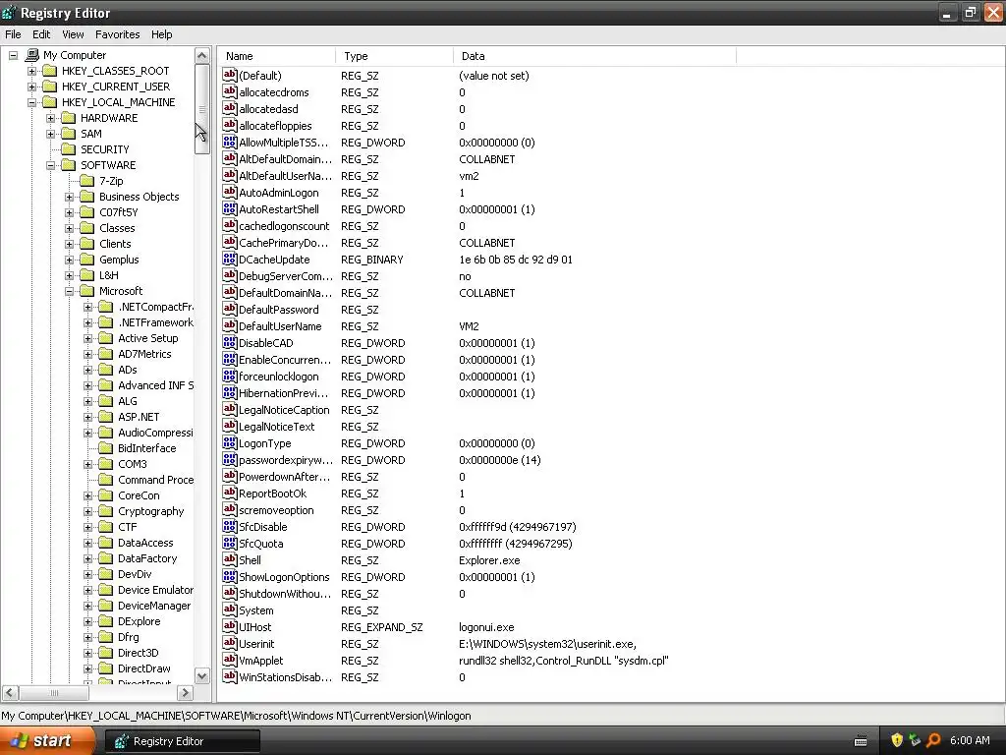Open the Favorites menu
Viewport: 1006px width, 755px height.
click(x=118, y=34)
